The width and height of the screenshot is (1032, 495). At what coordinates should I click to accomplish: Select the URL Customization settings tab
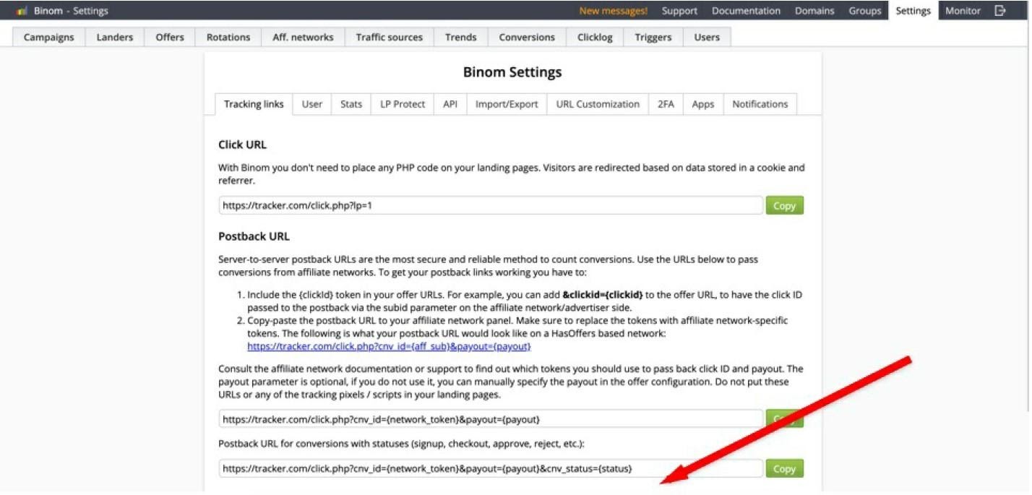pos(598,104)
